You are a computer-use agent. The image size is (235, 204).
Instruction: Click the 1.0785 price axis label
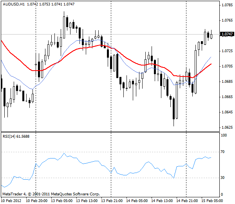pyautogui.click(x=227, y=5)
